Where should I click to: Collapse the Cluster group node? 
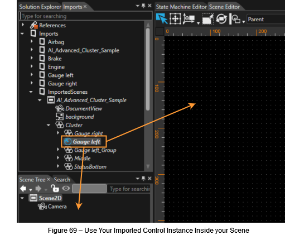49,125
